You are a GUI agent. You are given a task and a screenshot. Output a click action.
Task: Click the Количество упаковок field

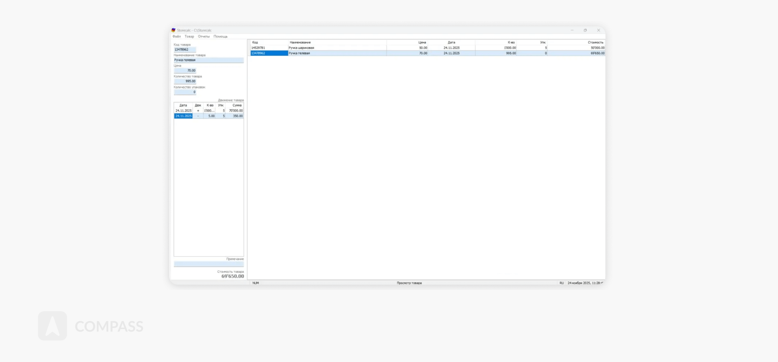185,92
